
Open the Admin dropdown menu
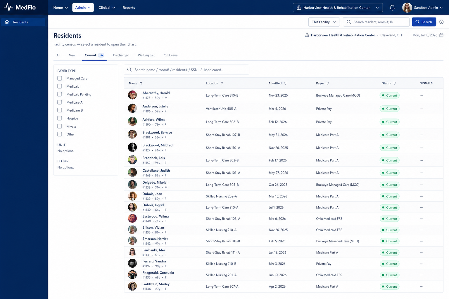click(83, 8)
